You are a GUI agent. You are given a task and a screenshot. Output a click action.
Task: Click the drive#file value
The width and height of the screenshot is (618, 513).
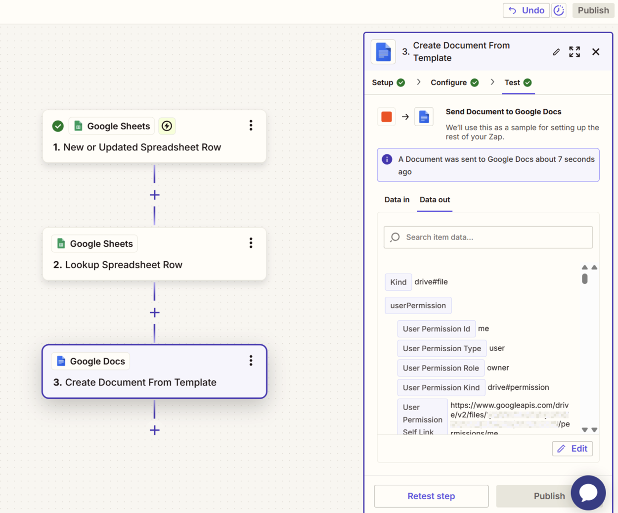point(431,282)
